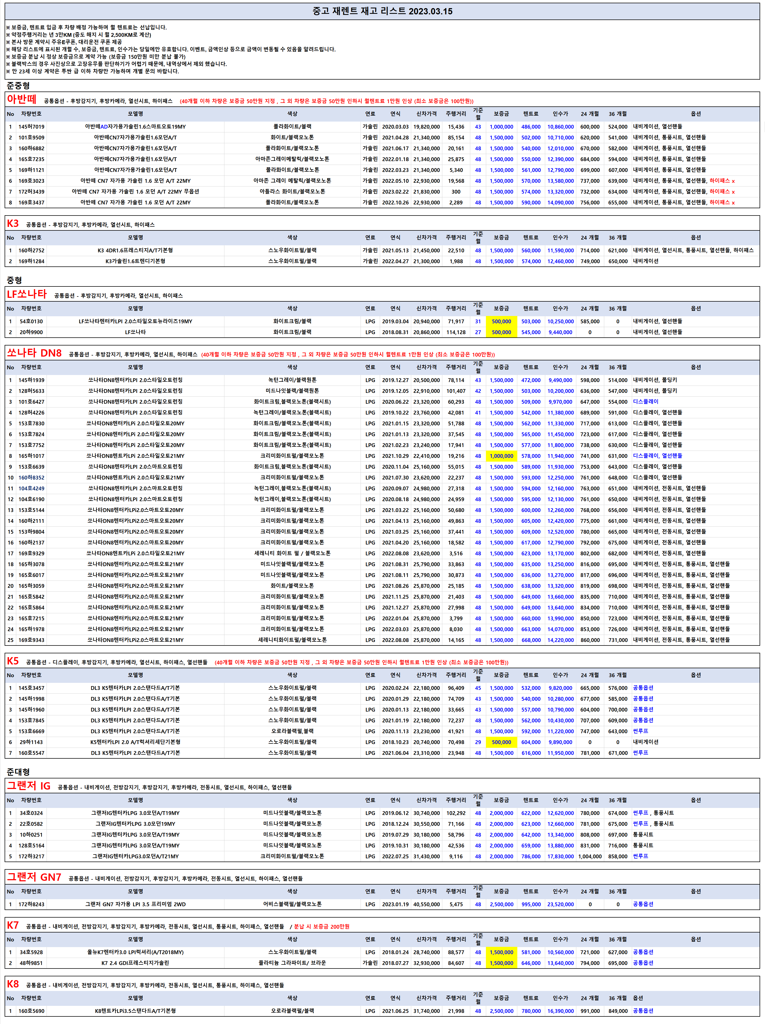Select 인수가 value 10,860,000
The image size is (765, 1024).
560,127
